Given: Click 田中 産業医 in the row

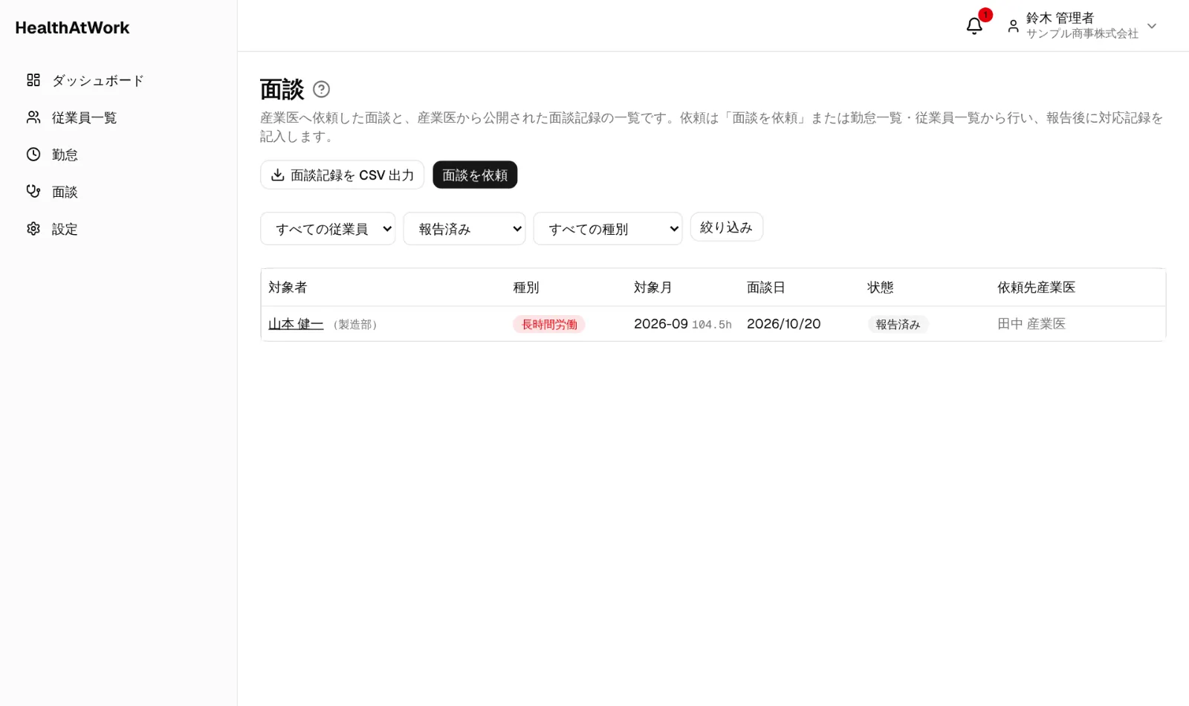Looking at the screenshot, I should [1031, 324].
